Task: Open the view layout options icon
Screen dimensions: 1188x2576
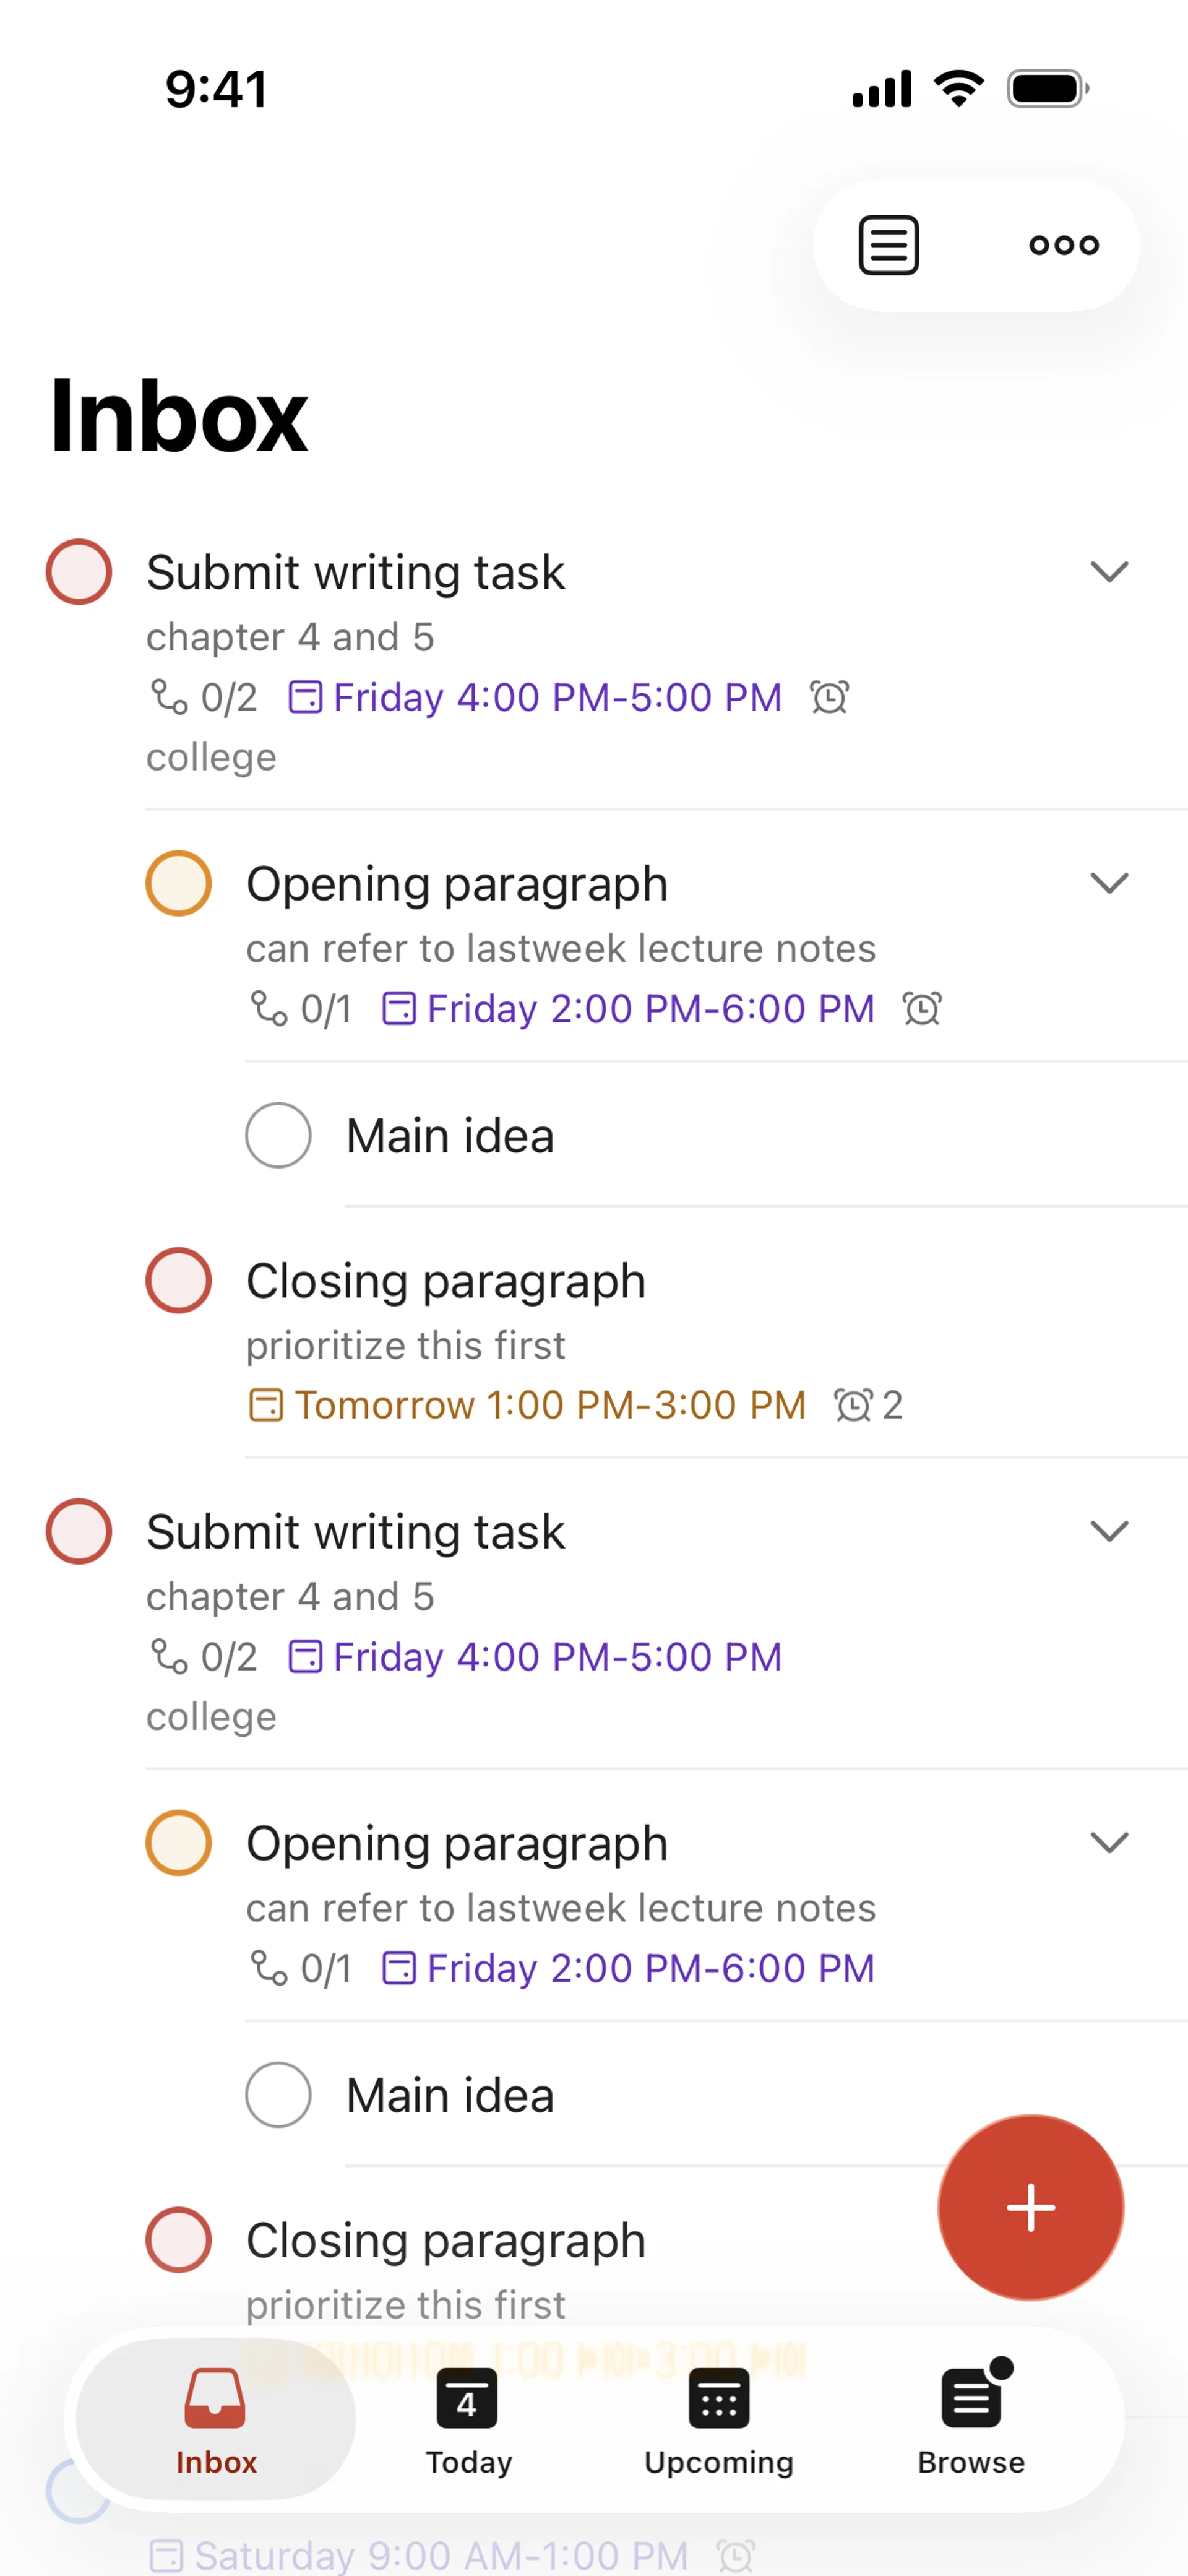Action: click(888, 245)
